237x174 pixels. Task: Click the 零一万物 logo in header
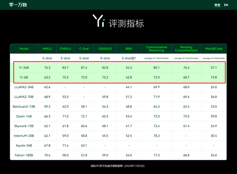click(x=18, y=5)
